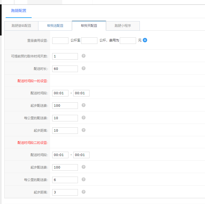Click end time 00:01 in 时间段二
Image resolution: width=205 pixels, height=204 pixels.
pos(81,155)
